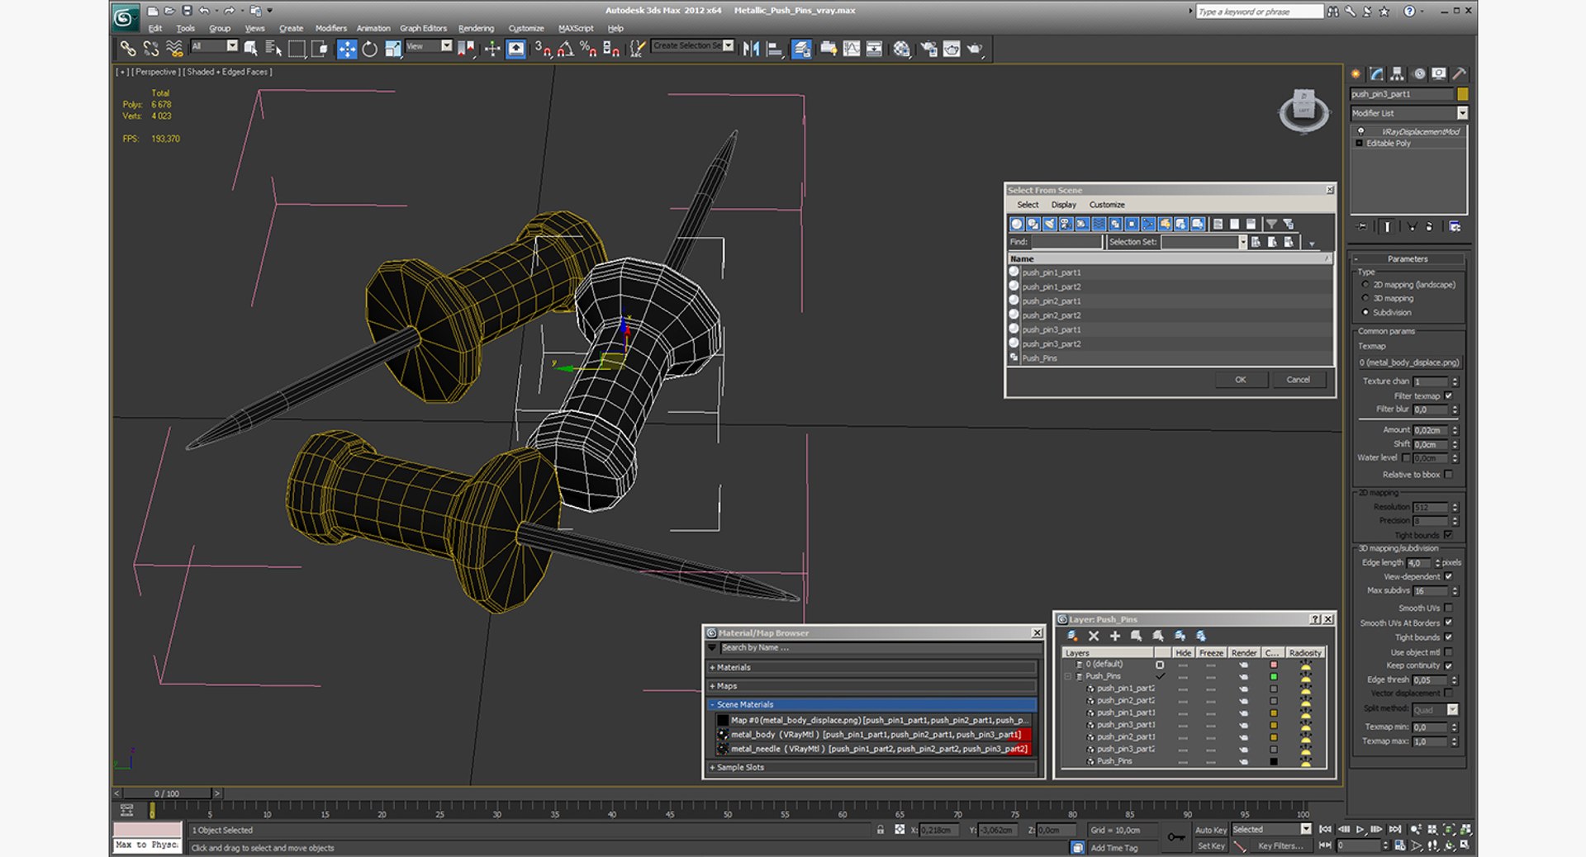1586x857 pixels.
Task: Open the Modifier List dropdown
Action: [1462, 113]
